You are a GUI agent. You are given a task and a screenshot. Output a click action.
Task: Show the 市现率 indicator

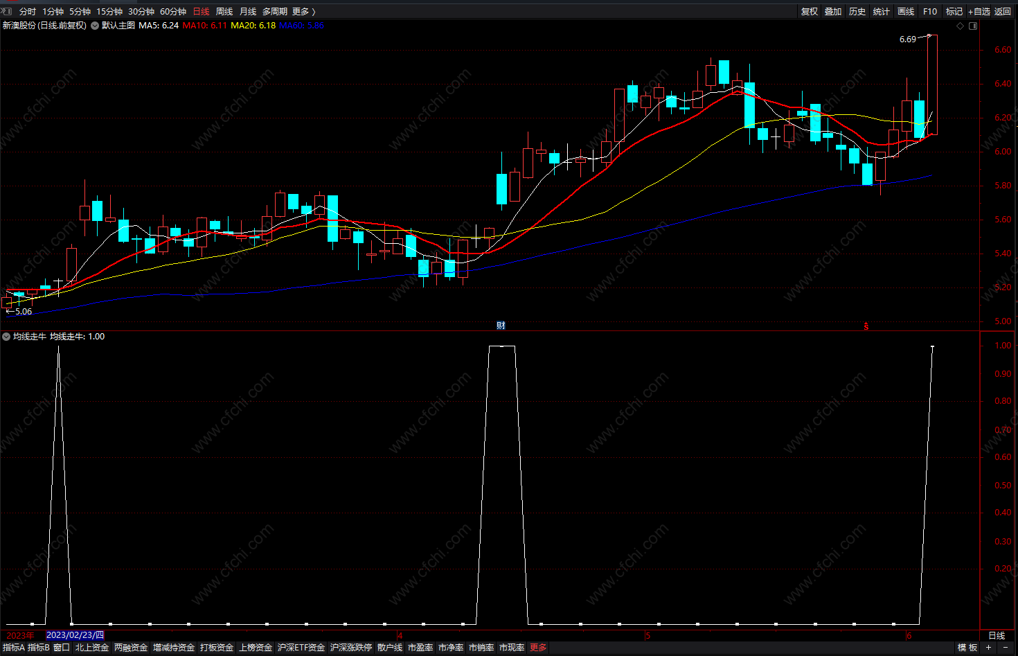[512, 648]
